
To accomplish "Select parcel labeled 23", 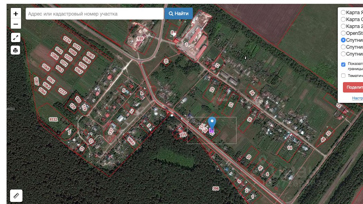I will (212, 89).
